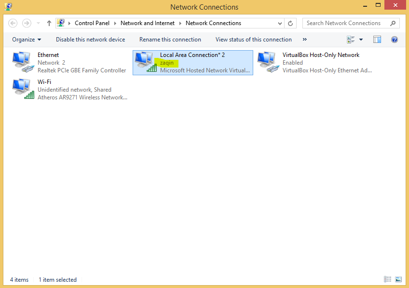
Task: Click Atheros AR9271 Wireless Network text
Action: [82, 97]
